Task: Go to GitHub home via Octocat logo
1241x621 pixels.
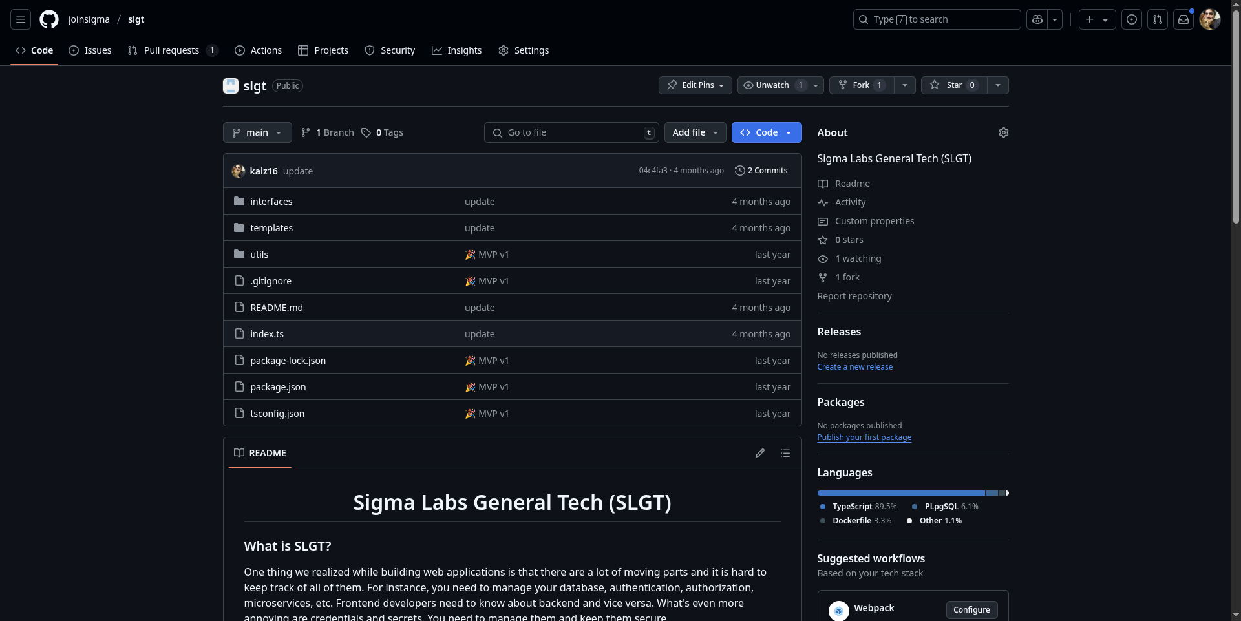Action: coord(49,19)
